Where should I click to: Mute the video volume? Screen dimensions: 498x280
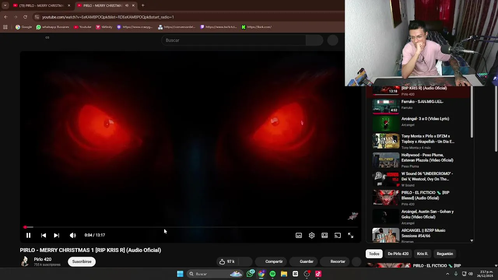[x=73, y=235]
